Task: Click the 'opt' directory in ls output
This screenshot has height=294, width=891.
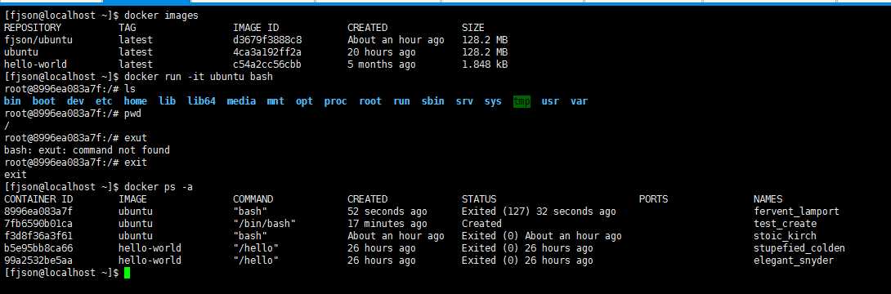Action: 304,101
